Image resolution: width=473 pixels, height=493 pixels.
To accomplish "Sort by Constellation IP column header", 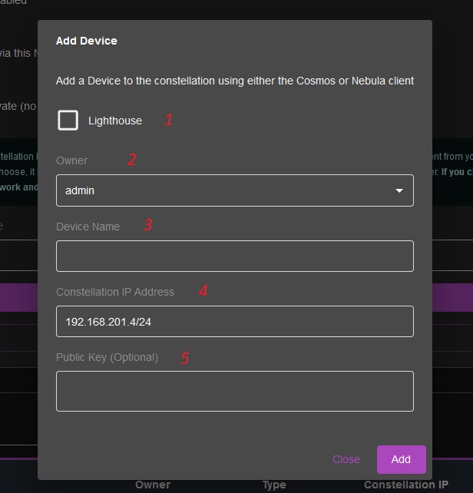I will point(406,485).
